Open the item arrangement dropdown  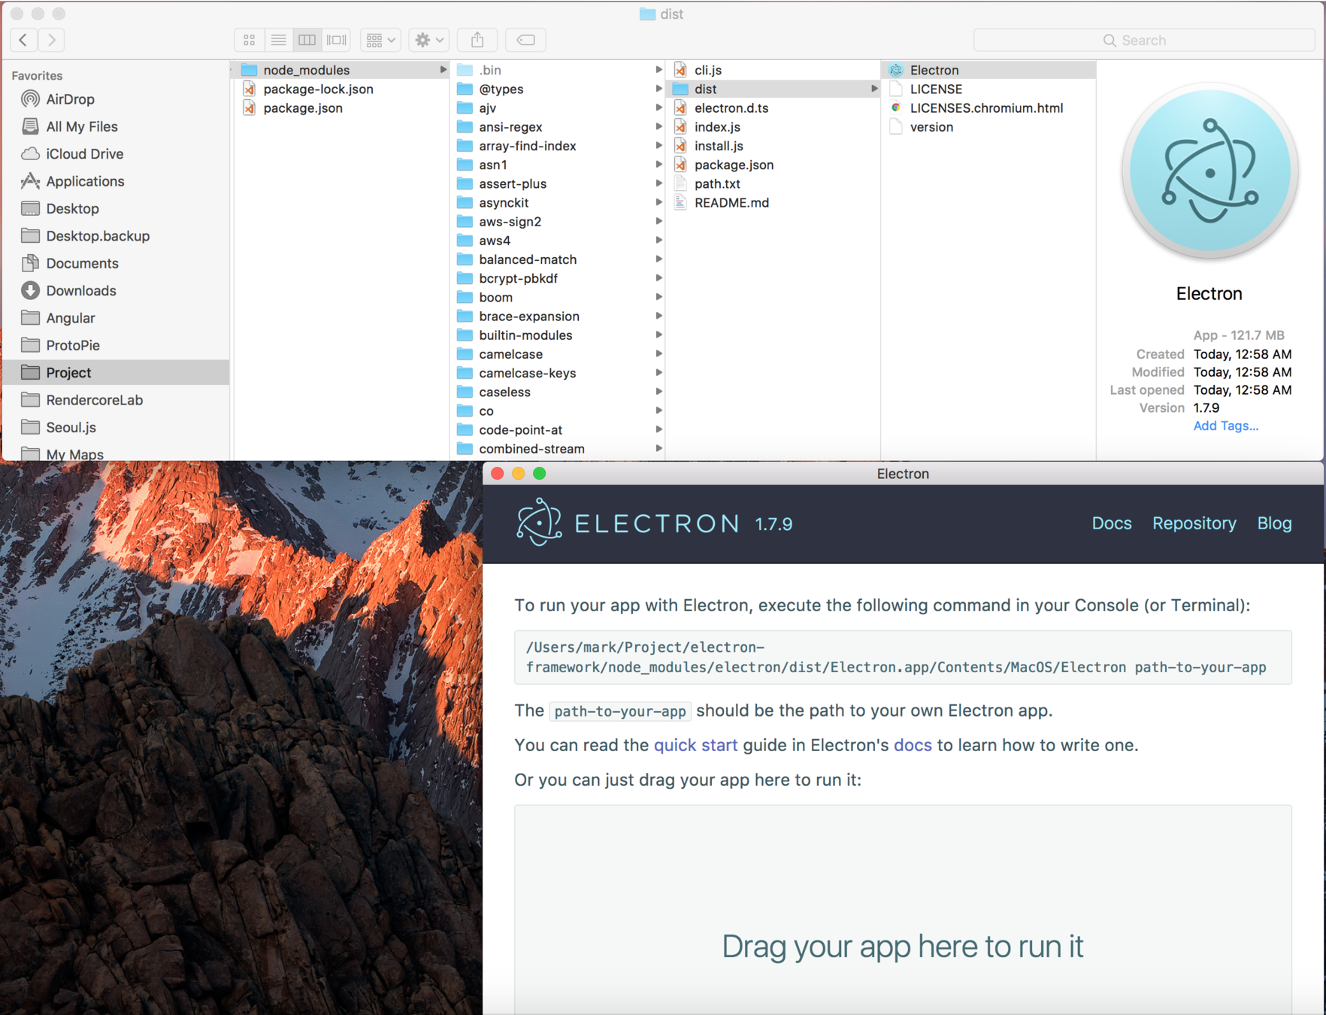tap(380, 40)
